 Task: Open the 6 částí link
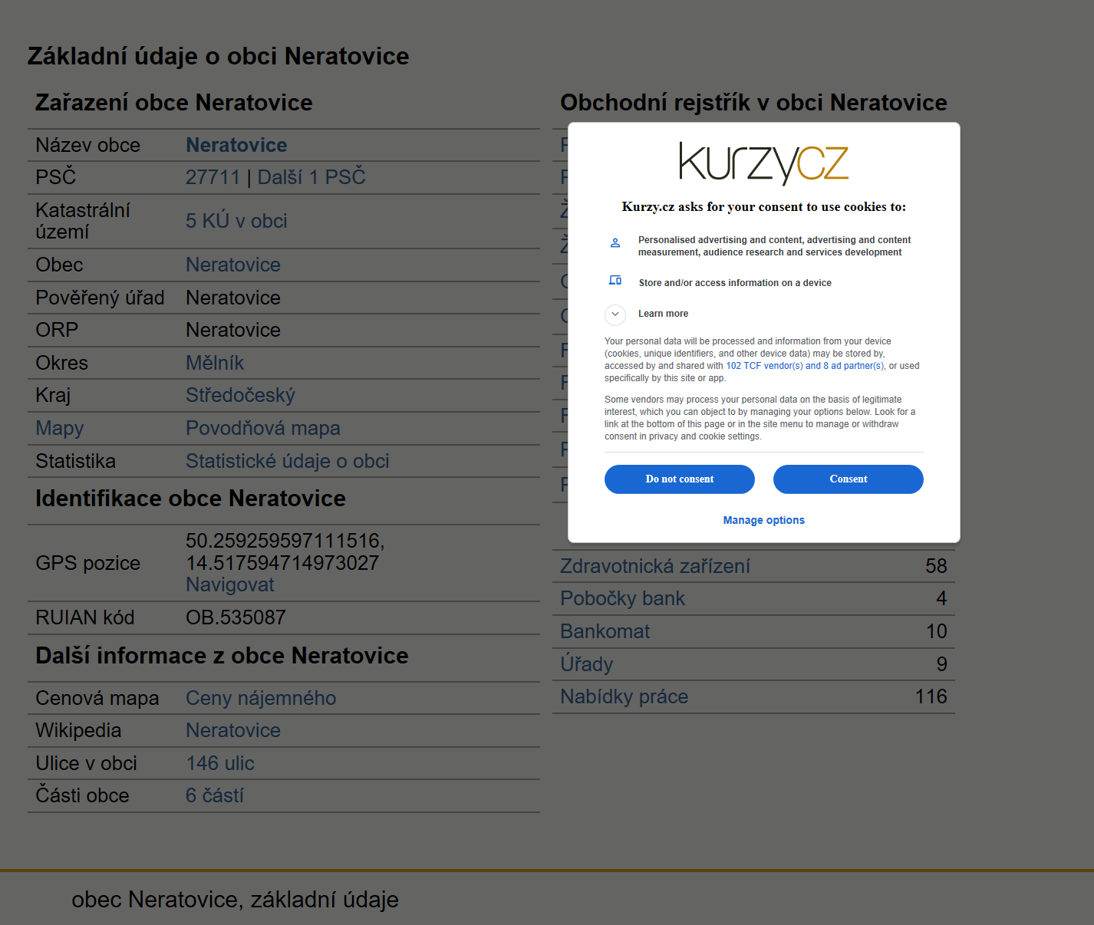215,795
